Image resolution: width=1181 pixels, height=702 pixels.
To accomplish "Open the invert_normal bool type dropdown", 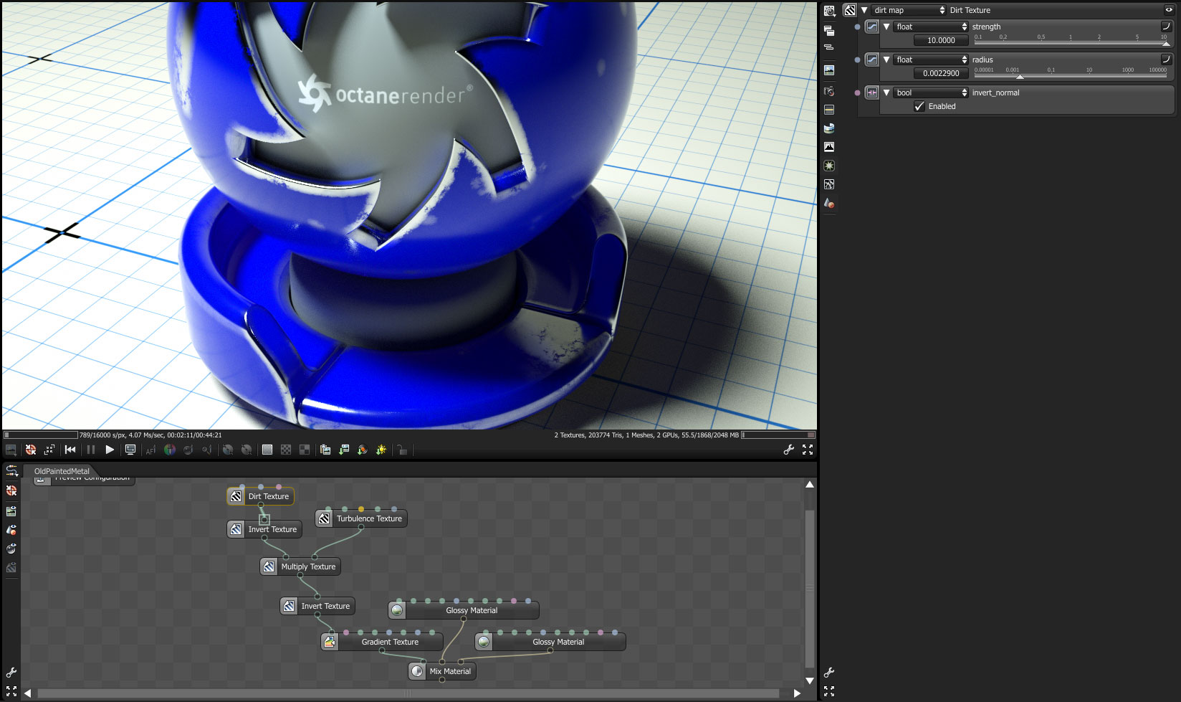I will [x=932, y=93].
